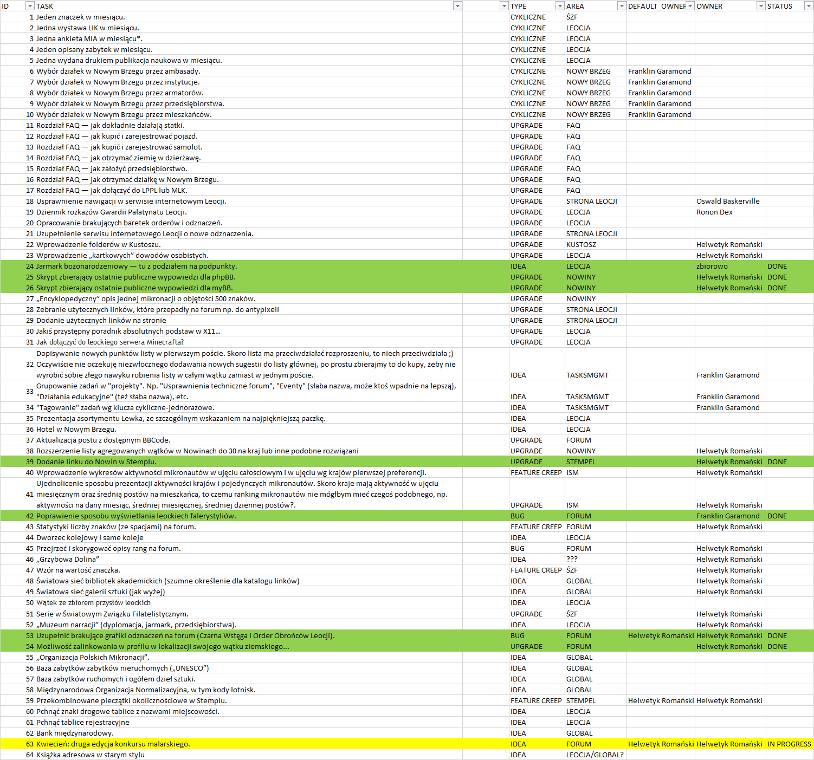Expand the DEFAULT_OWNER filter arrow

(690, 6)
